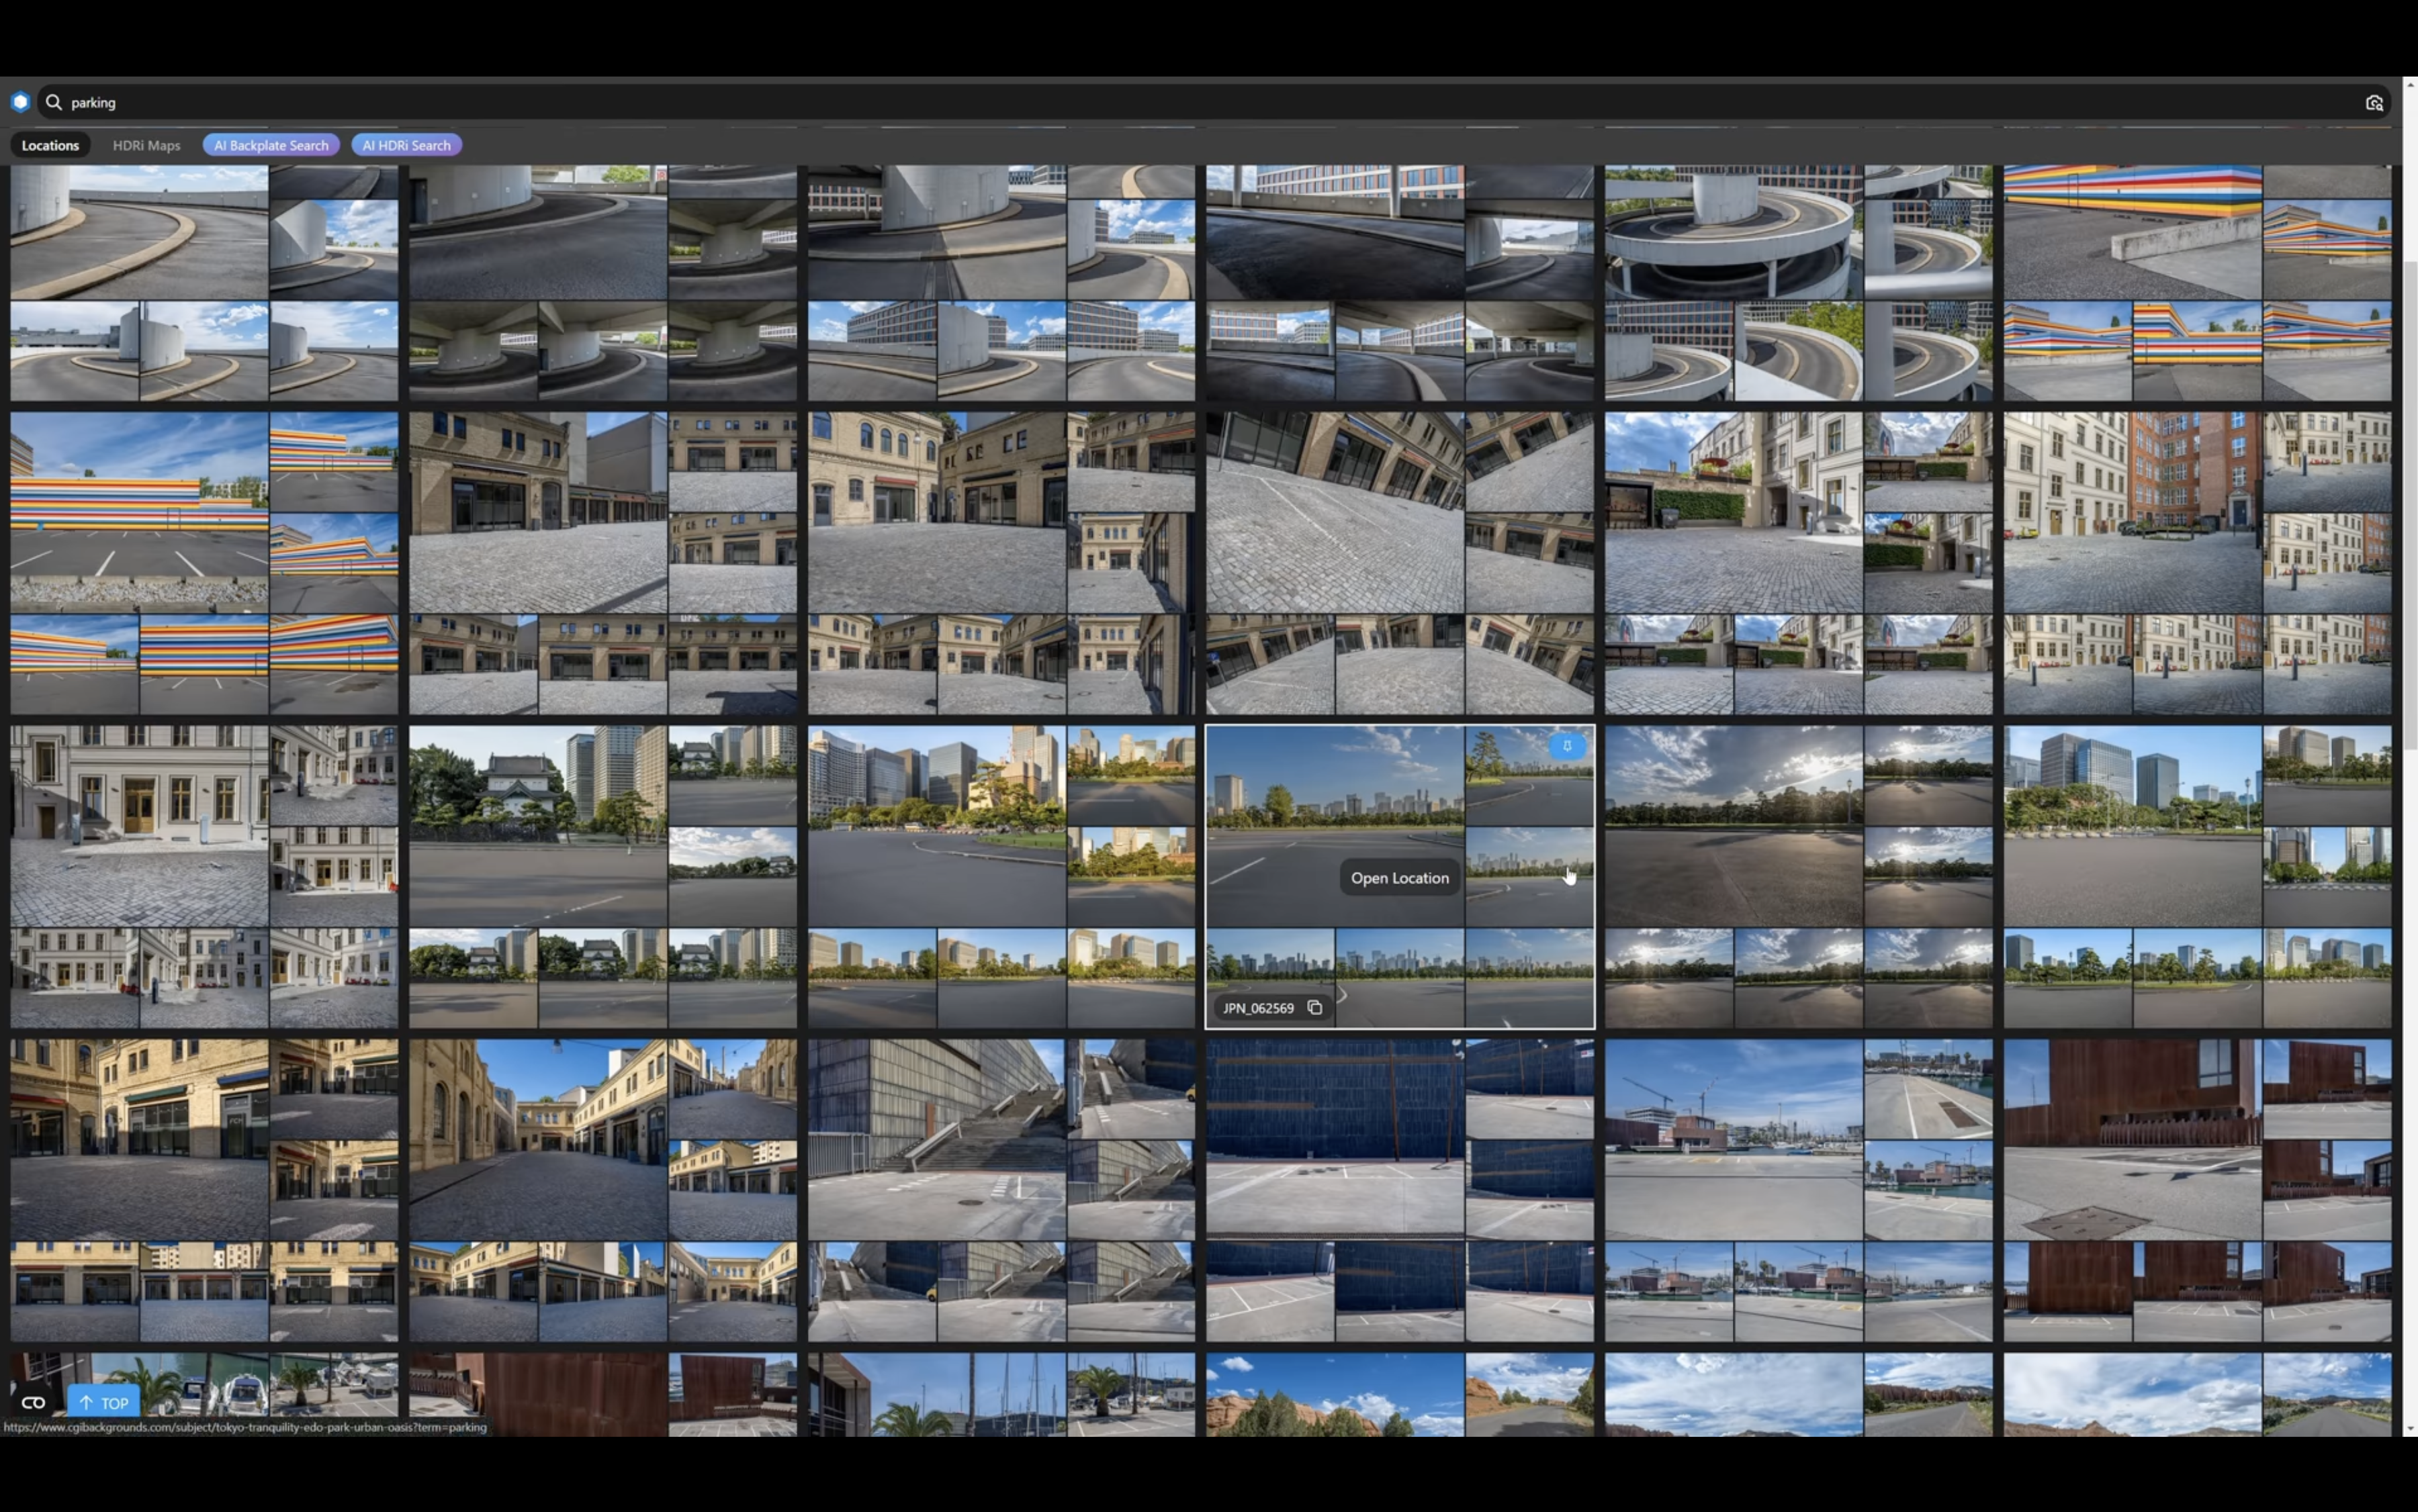Open the Japanese castle skyline thumbnail
Viewport: 2418px width, 1512px height.
tap(537, 825)
